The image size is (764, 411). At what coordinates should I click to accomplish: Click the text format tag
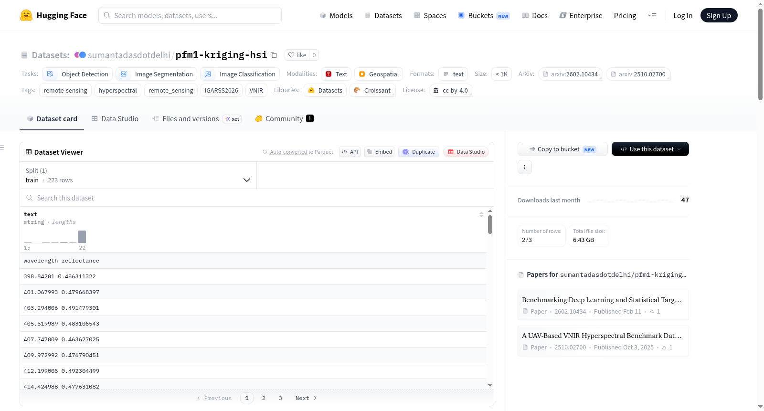click(x=453, y=74)
